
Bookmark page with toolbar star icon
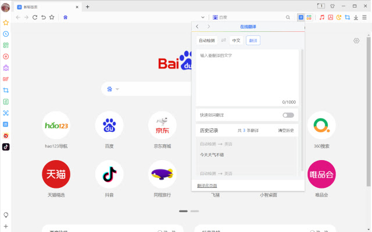pos(52,17)
